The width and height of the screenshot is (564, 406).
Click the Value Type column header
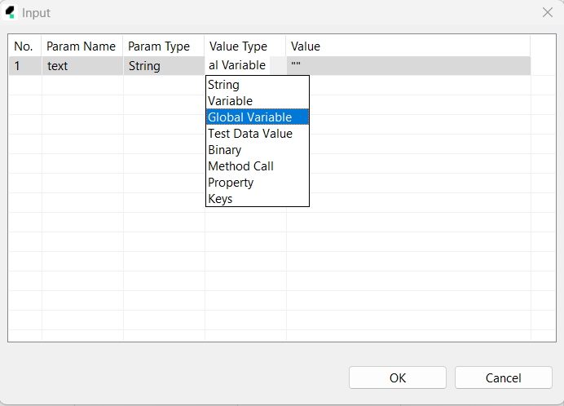[245, 46]
